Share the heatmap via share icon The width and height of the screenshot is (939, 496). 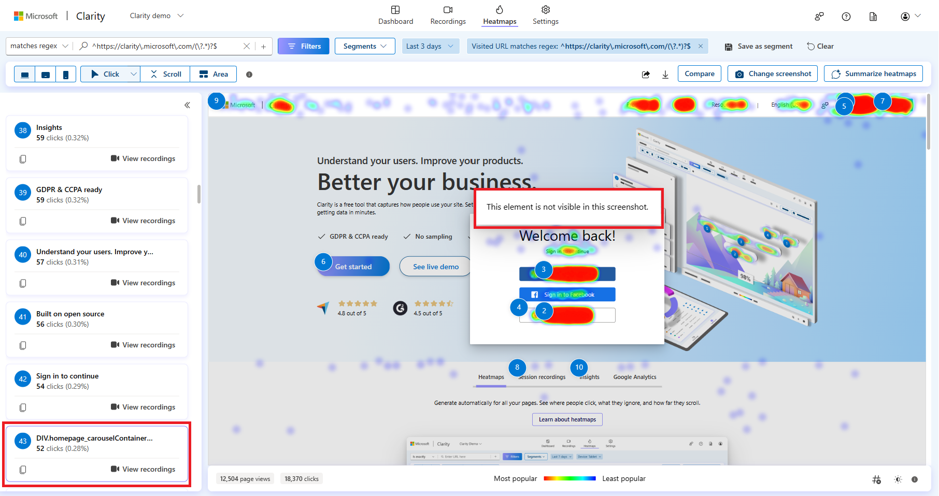646,75
